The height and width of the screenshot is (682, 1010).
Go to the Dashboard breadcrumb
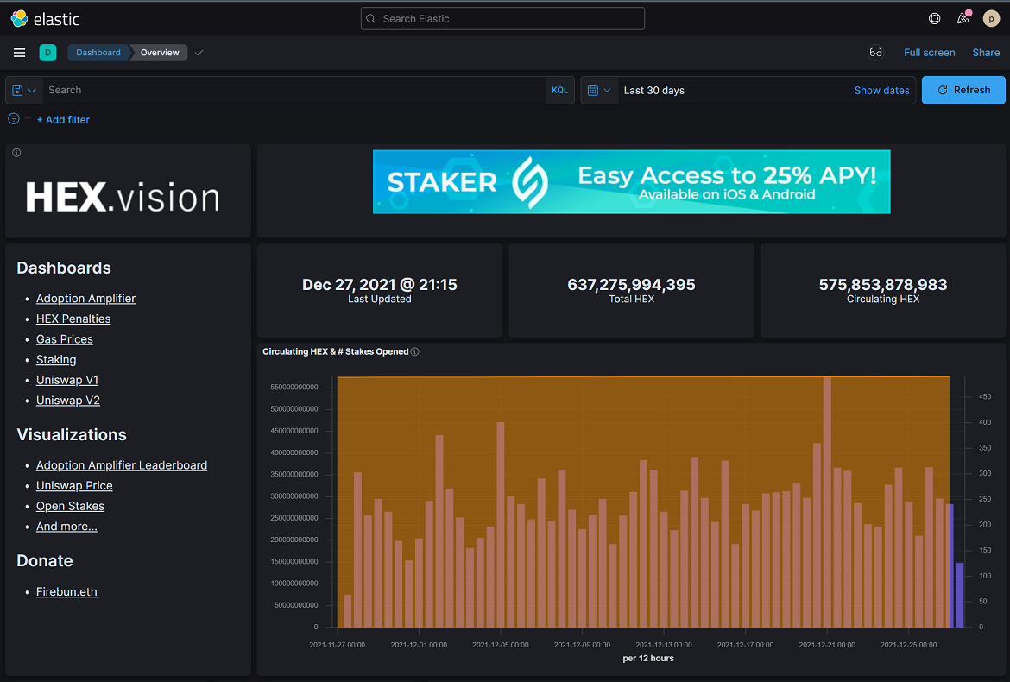click(x=98, y=53)
